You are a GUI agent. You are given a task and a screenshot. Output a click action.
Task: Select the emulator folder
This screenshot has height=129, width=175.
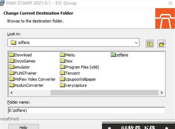click(x=20, y=67)
